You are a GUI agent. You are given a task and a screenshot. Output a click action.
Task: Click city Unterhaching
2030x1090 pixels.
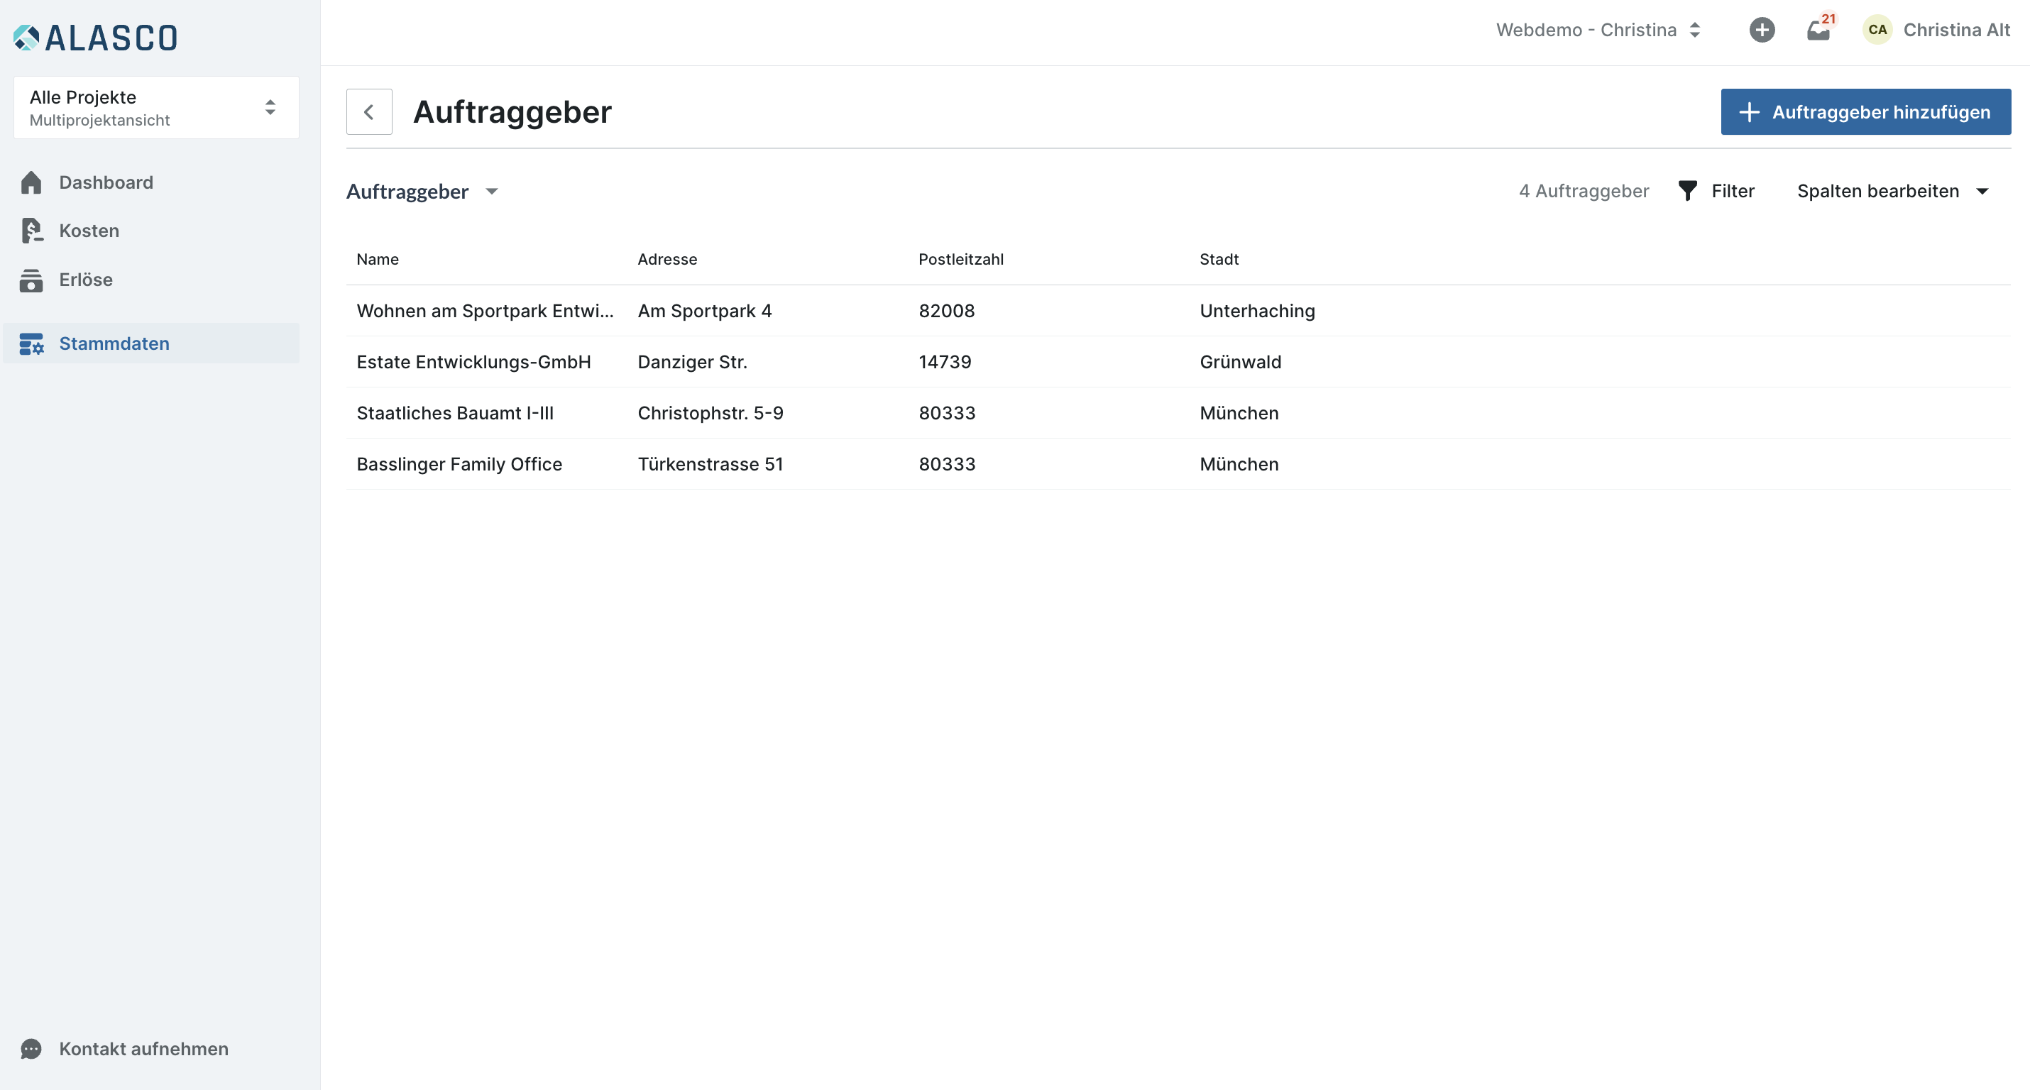1257,311
